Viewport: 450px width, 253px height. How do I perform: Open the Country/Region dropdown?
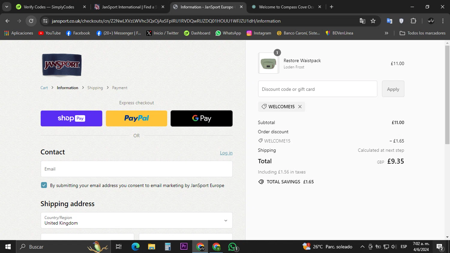136,220
